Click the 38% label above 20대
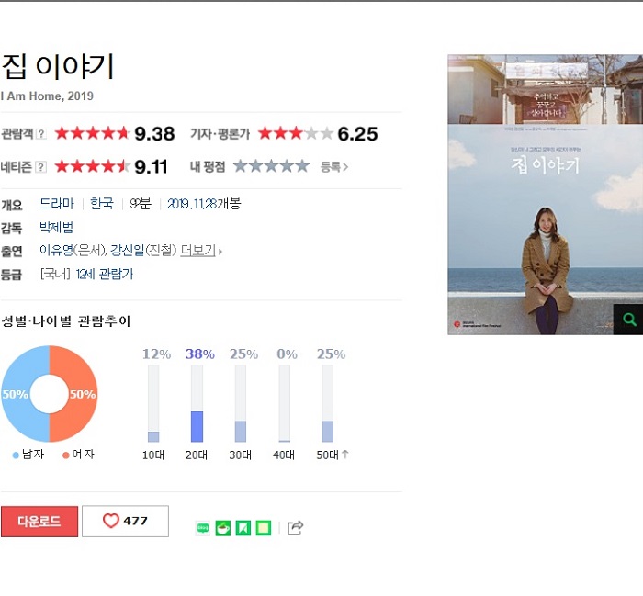The image size is (643, 596). (x=200, y=354)
